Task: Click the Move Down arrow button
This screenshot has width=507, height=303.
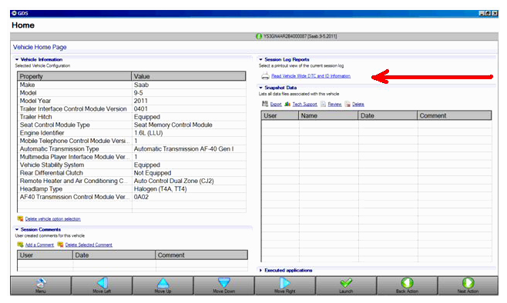Action: point(223,285)
